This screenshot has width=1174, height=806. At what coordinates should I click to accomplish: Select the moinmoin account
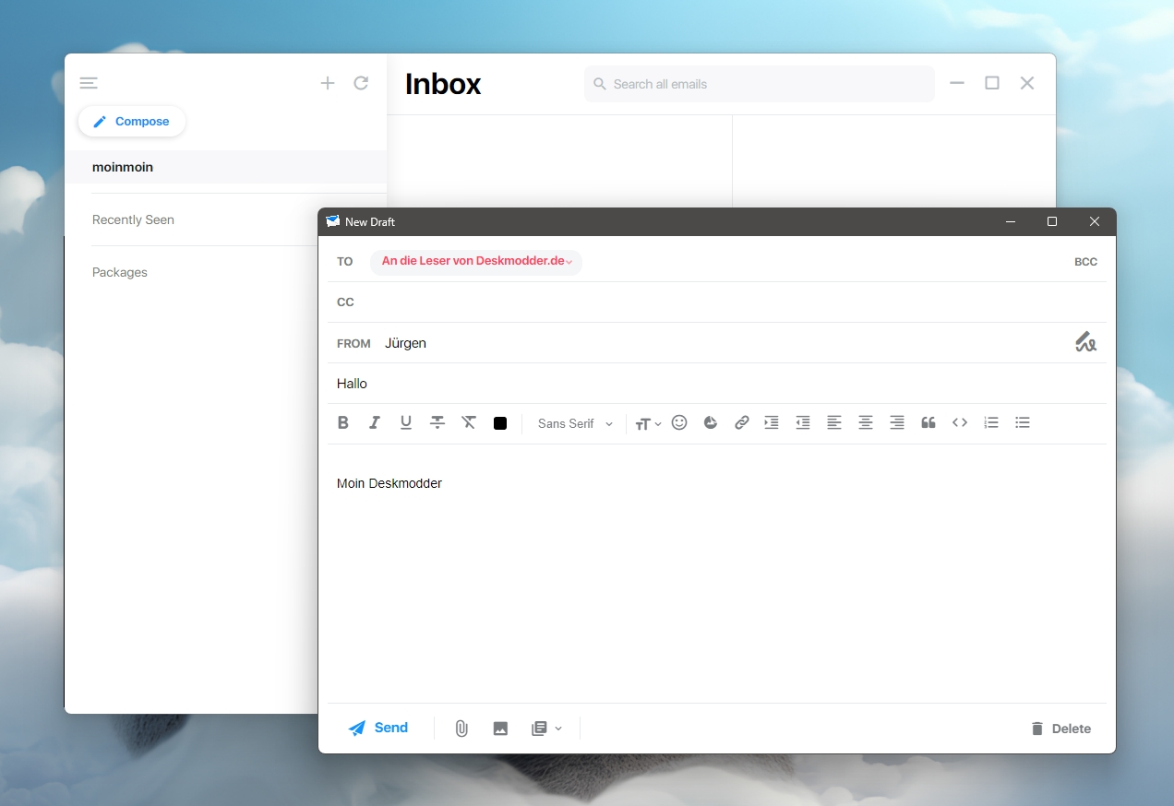[x=225, y=167]
